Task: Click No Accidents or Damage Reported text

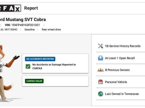Action: point(54,66)
